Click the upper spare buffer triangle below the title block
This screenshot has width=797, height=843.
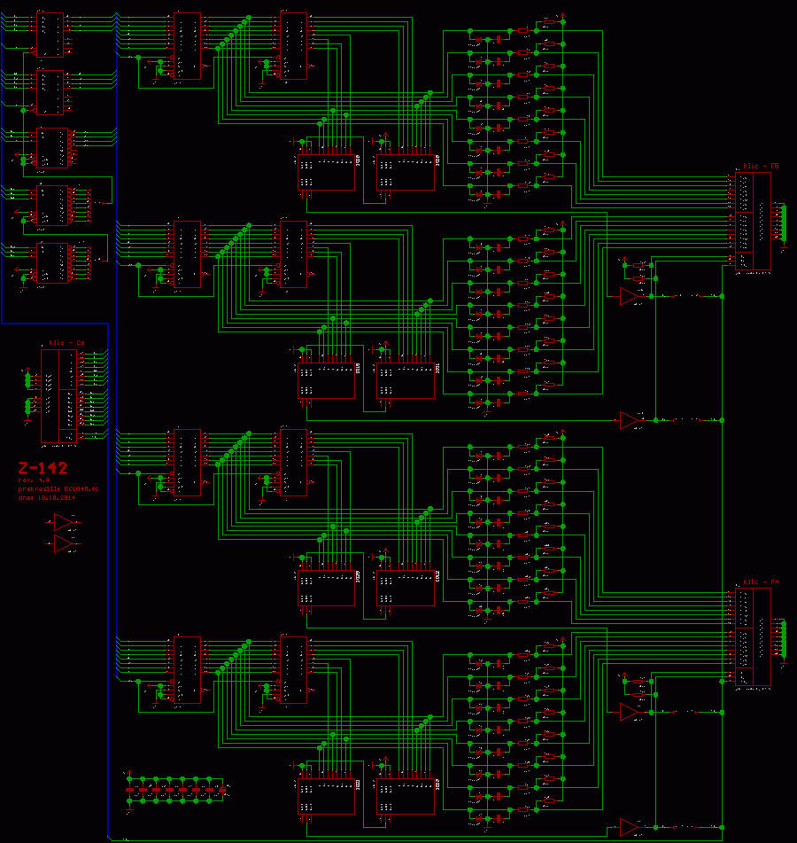click(x=64, y=522)
